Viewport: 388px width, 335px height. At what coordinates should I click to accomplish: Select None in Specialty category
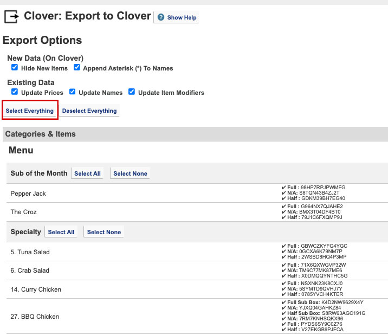tap(104, 232)
